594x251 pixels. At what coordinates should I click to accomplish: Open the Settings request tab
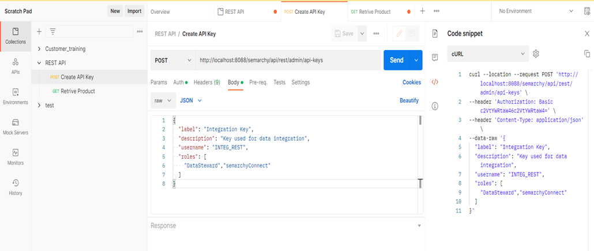pyautogui.click(x=300, y=83)
